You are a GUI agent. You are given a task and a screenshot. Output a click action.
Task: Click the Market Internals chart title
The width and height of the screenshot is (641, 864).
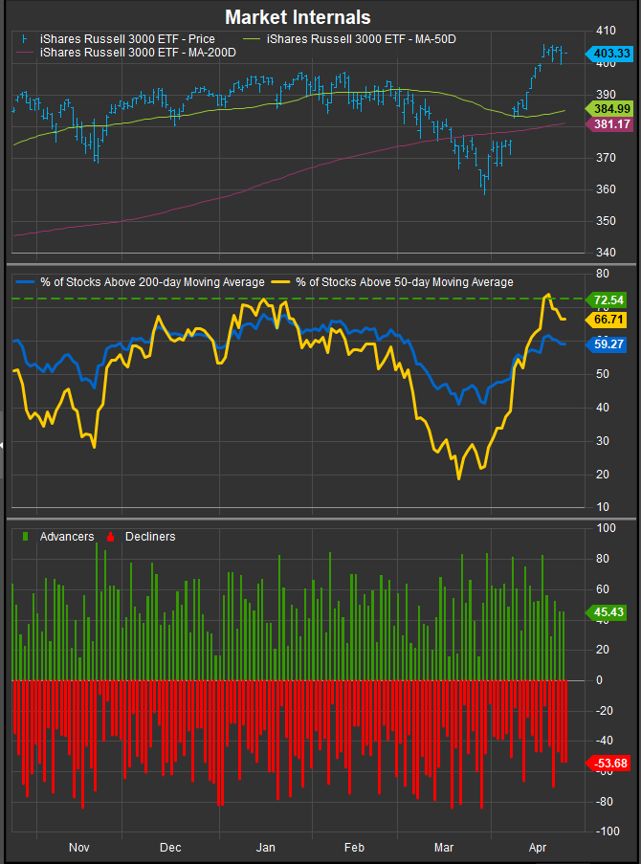[x=298, y=17]
